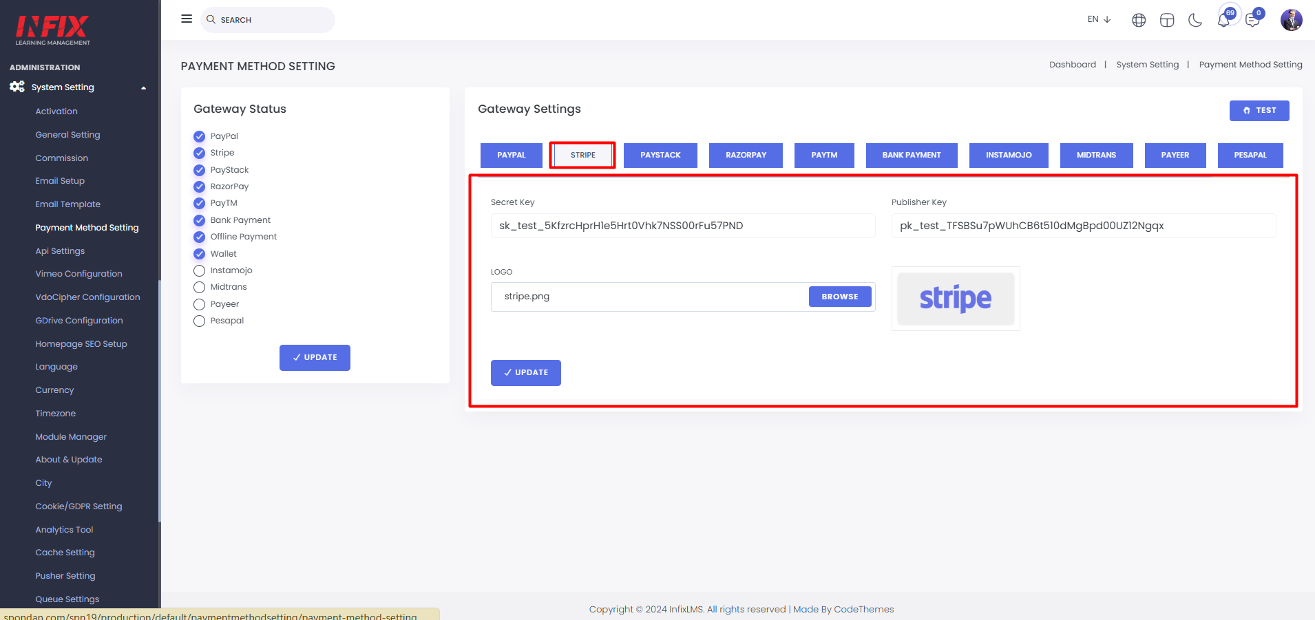Open the hamburger menu icon
Screen dimensions: 1315x620
tap(187, 19)
